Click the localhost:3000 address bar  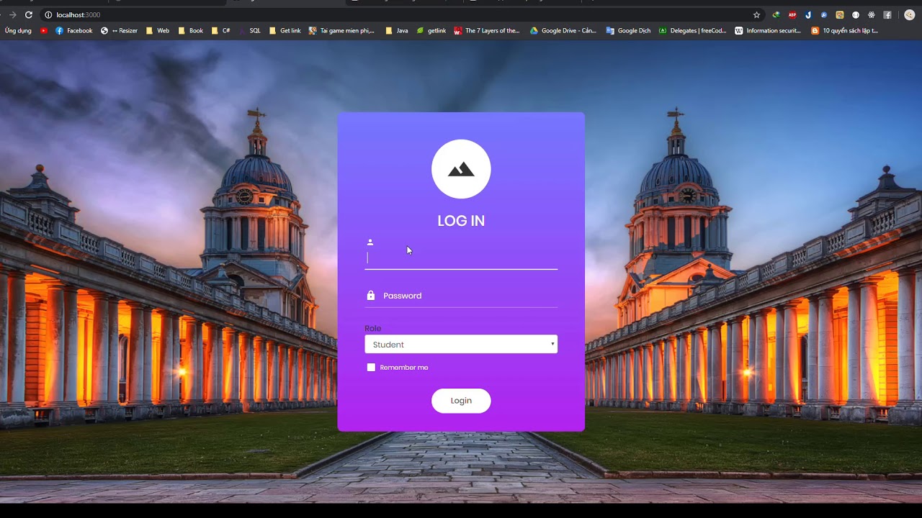click(x=403, y=14)
